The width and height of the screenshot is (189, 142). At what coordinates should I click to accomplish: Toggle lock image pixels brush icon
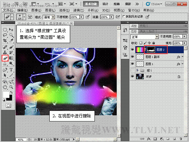(x=145, y=43)
